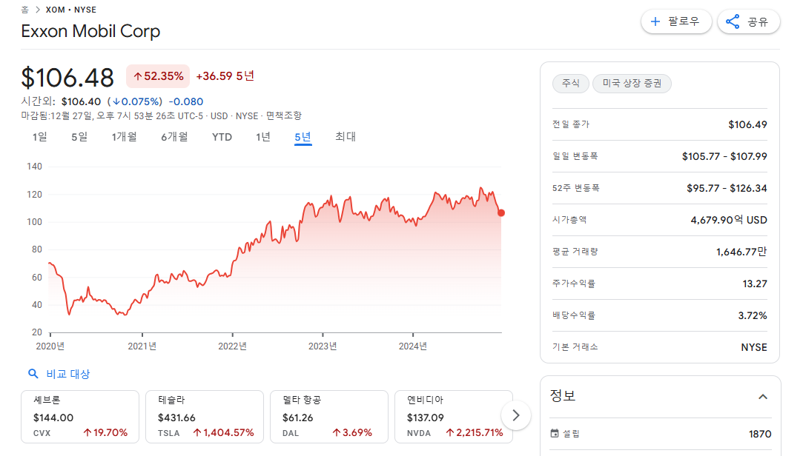Select the 5년 chart range tab
This screenshot has width=803, height=456.
tap(303, 137)
